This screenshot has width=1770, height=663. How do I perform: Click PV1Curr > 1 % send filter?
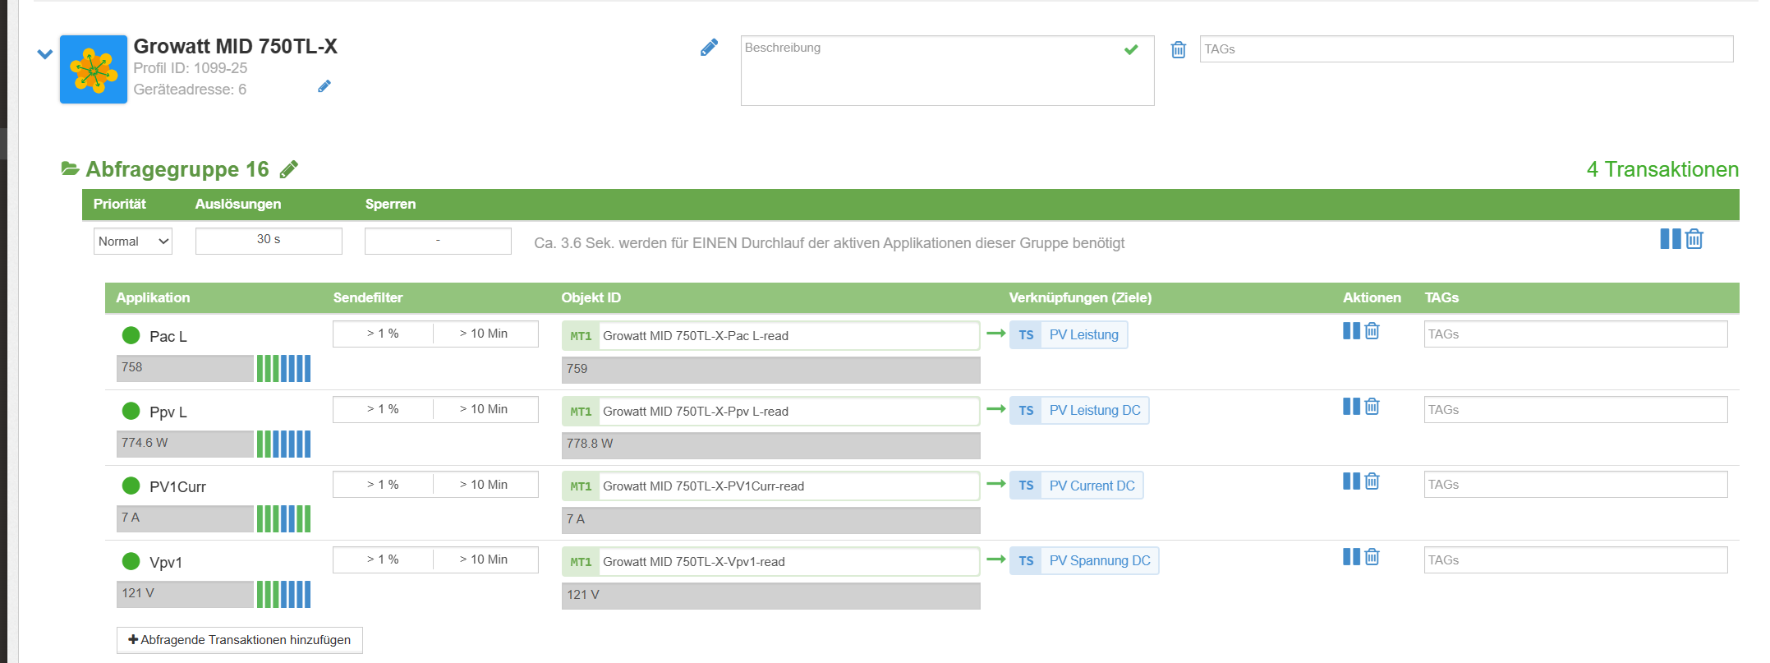click(383, 485)
